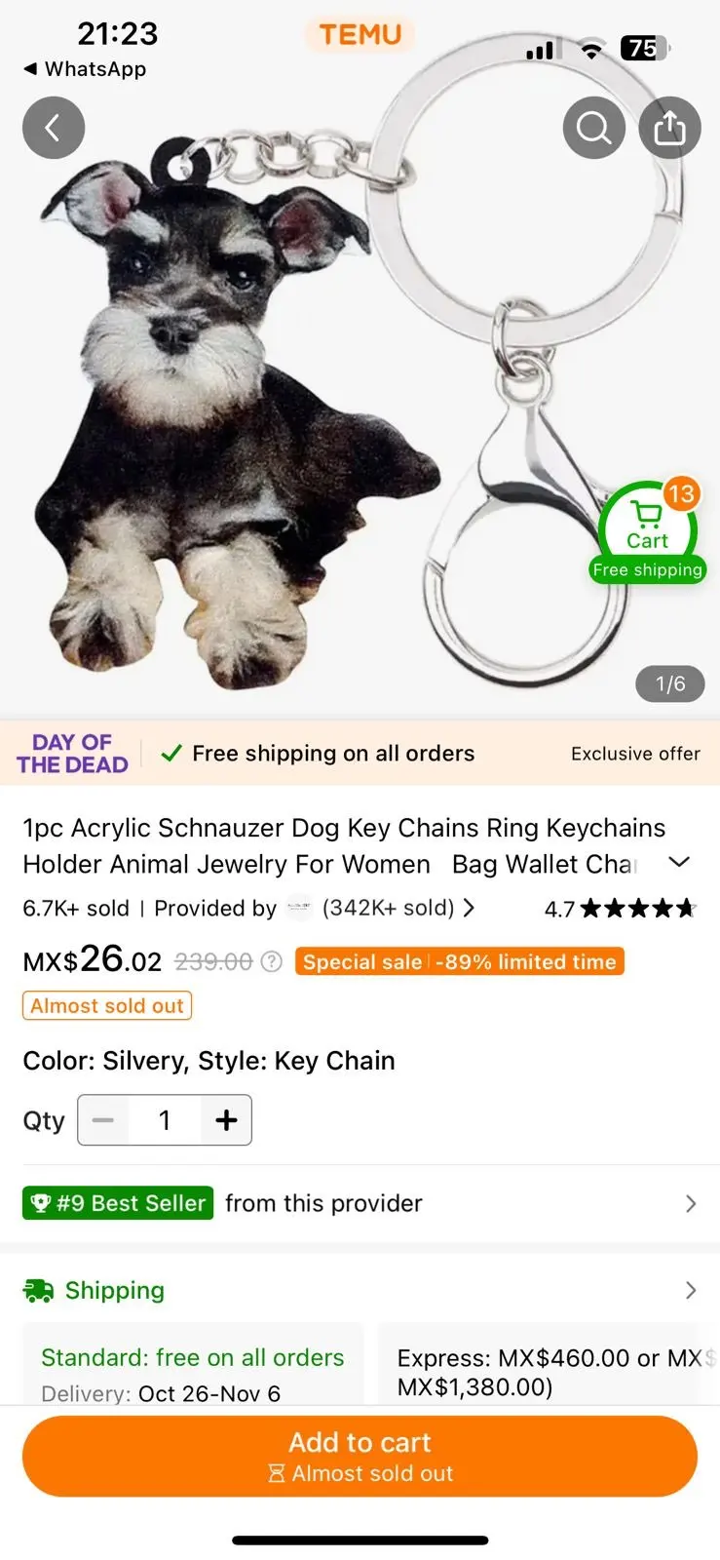Tap the price info question mark icon
Screen dimensions: 720x1560
tap(272, 962)
